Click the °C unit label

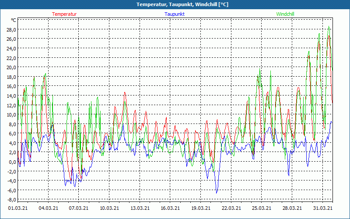click(14, 20)
